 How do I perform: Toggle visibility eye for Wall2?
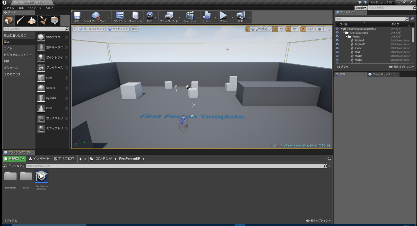click(337, 56)
